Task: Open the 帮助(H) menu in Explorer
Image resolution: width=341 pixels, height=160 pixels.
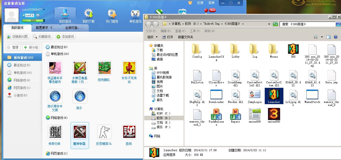Action: point(210,31)
